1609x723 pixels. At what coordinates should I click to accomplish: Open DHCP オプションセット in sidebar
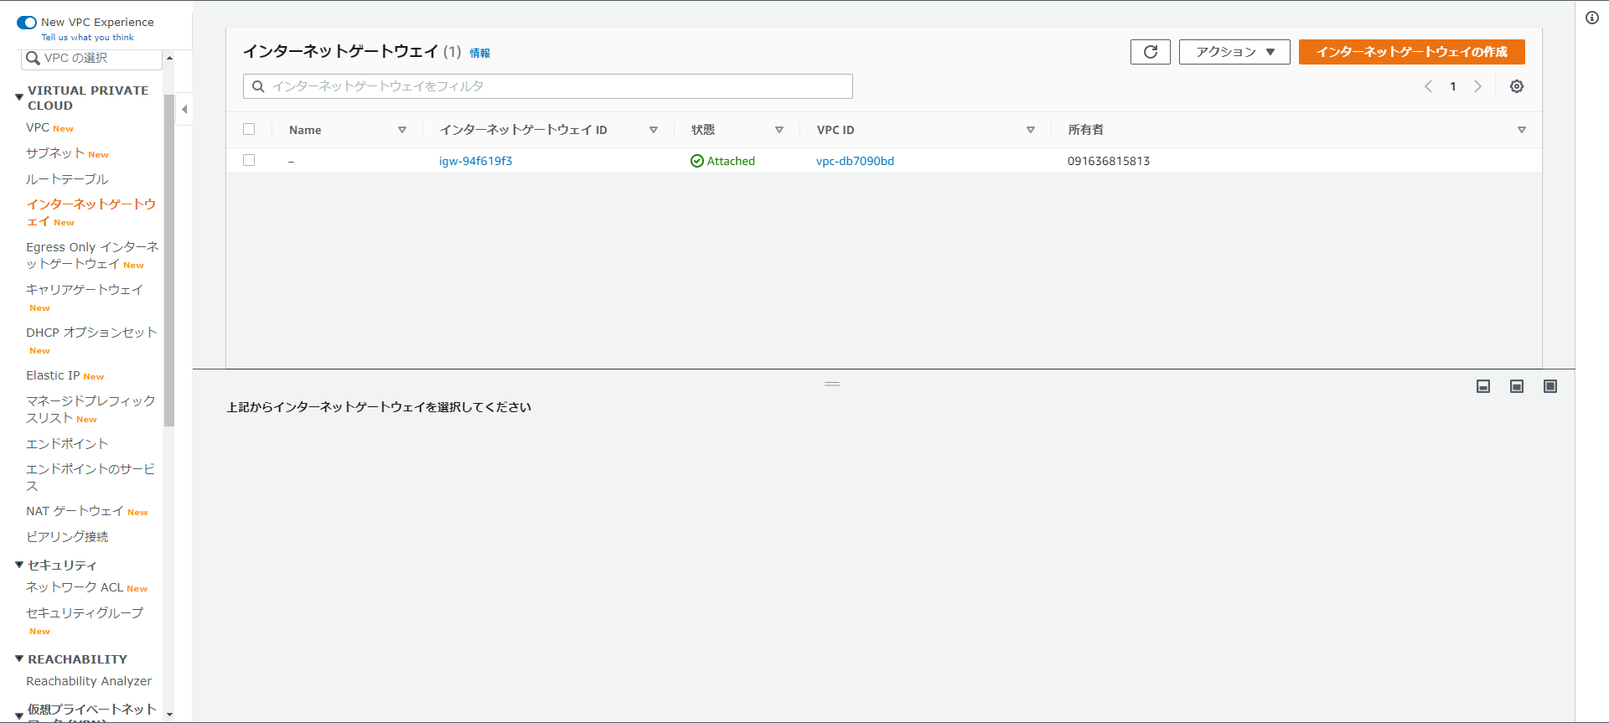click(91, 333)
